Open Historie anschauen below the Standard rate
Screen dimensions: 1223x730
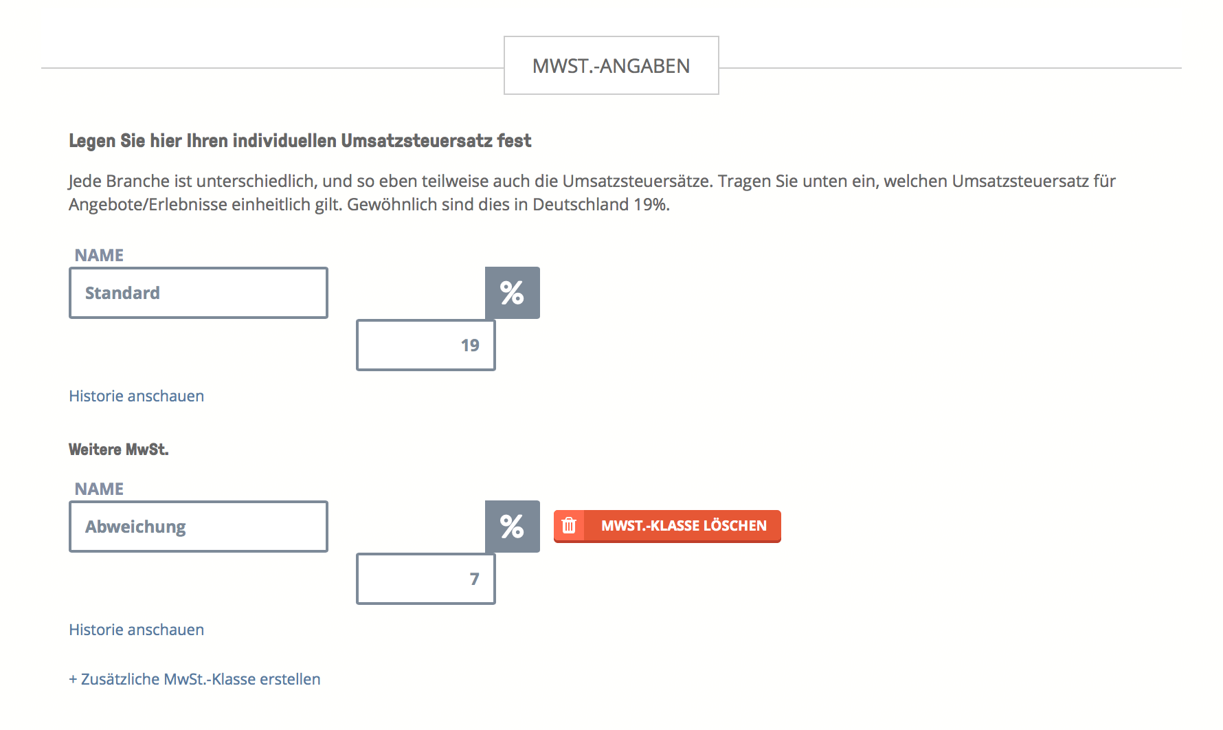click(x=137, y=396)
